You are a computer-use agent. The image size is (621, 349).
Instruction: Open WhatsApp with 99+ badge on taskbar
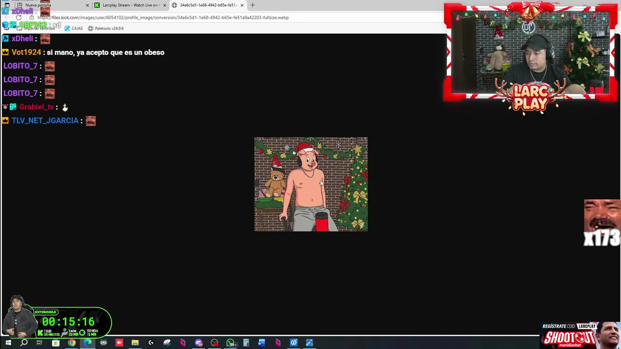tap(231, 343)
